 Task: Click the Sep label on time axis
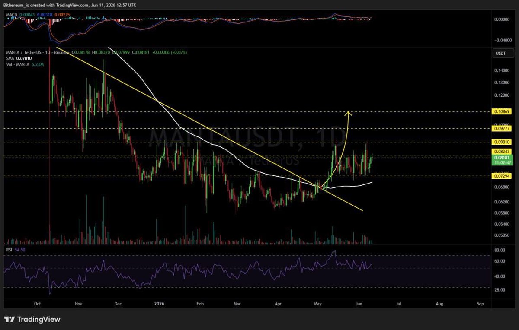[x=480, y=304]
